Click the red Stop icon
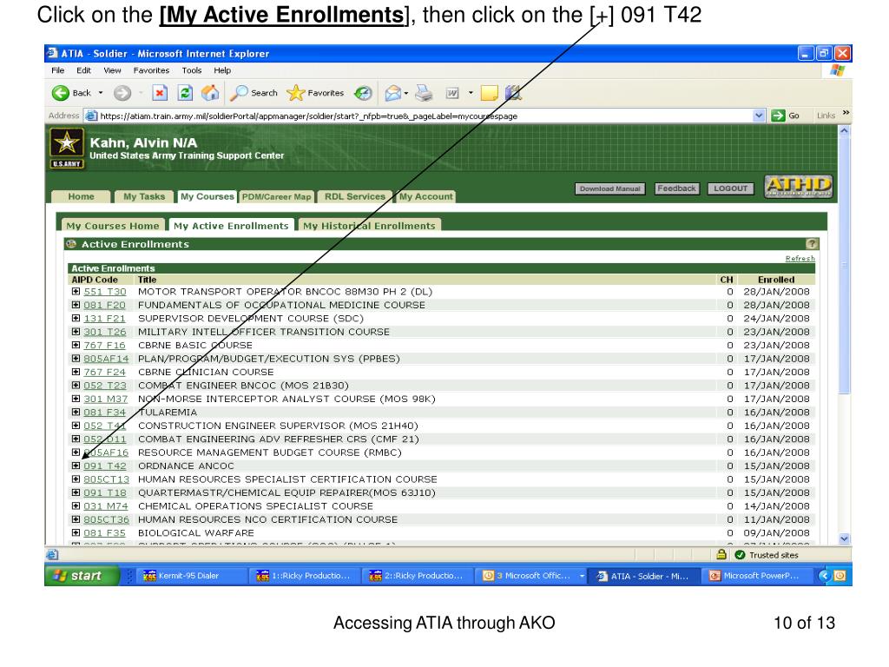This screenshot has width=889, height=667. point(160,92)
